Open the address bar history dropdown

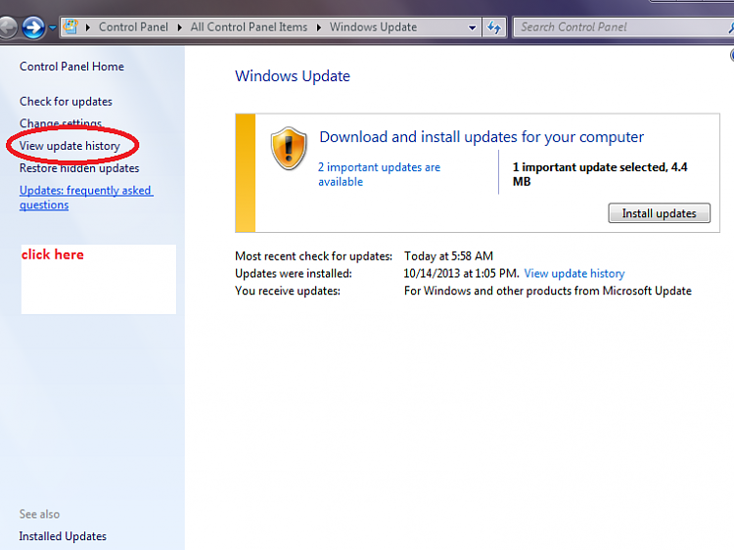point(473,27)
